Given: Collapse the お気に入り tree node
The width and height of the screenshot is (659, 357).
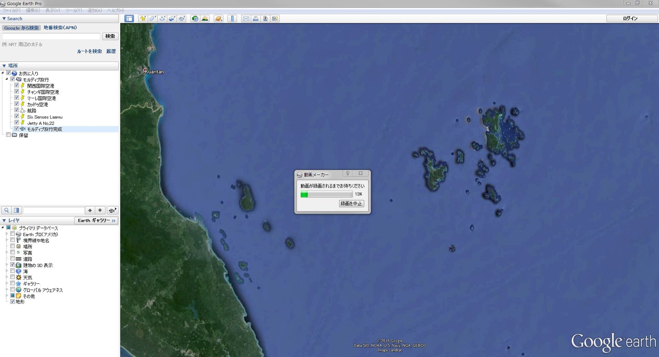Looking at the screenshot, I should 3,73.
